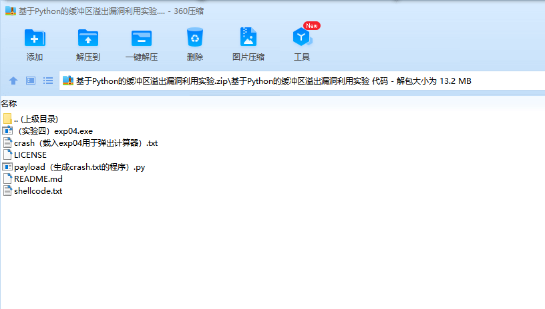Image resolution: width=545 pixels, height=309 pixels.
Task: Select file "crash（载入exp04用于弹出计算器）.txt"
Action: pyautogui.click(x=80, y=143)
